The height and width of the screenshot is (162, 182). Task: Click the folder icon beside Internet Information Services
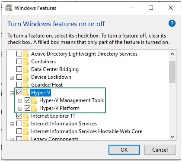pyautogui.click(x=26, y=124)
